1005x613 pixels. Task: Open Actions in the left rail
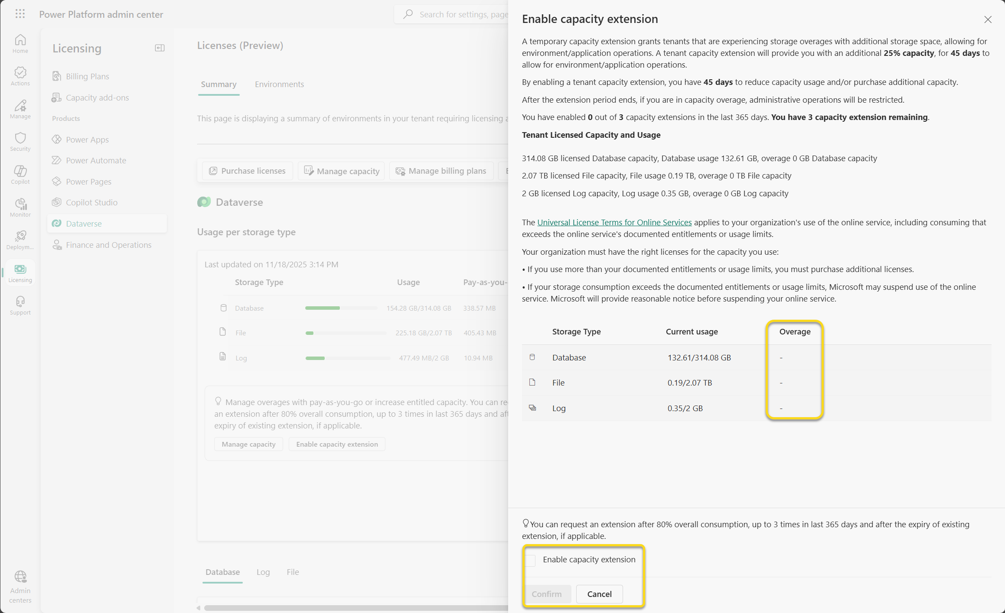[20, 76]
